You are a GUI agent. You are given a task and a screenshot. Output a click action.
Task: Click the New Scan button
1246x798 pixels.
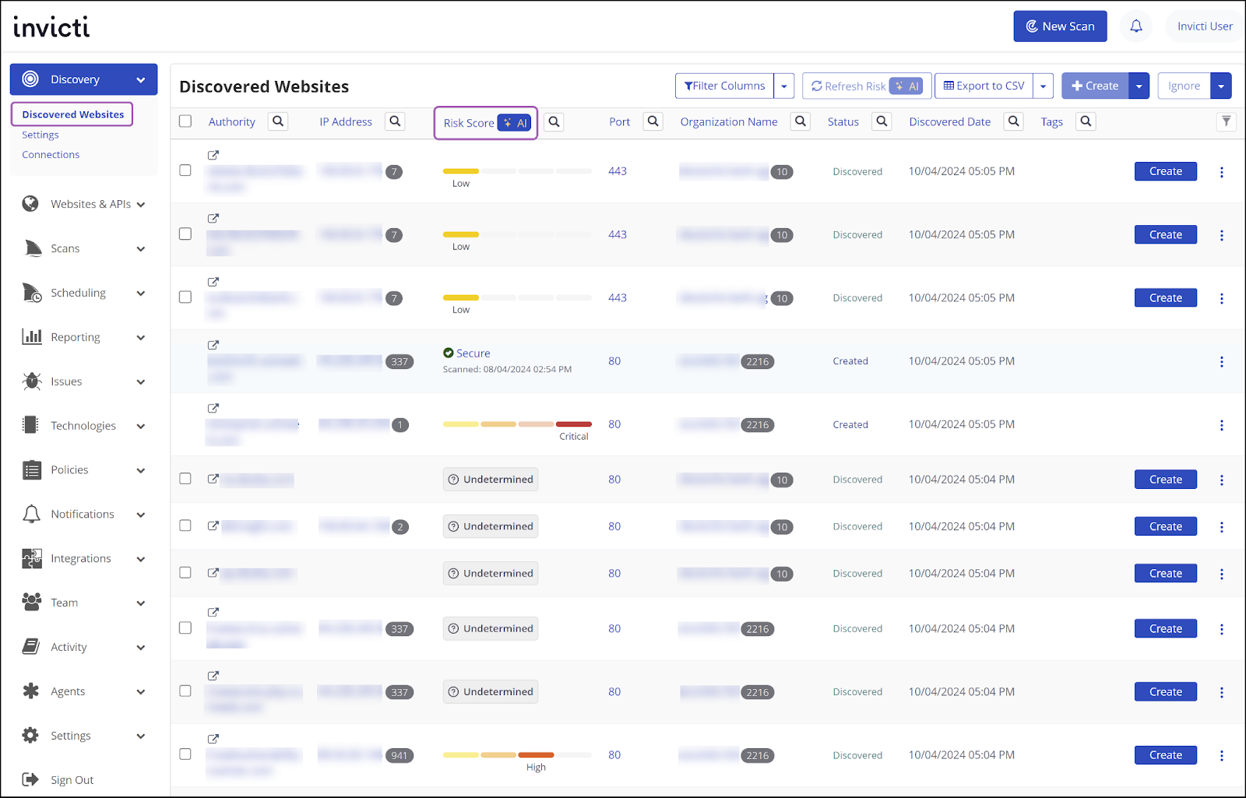[1060, 26]
